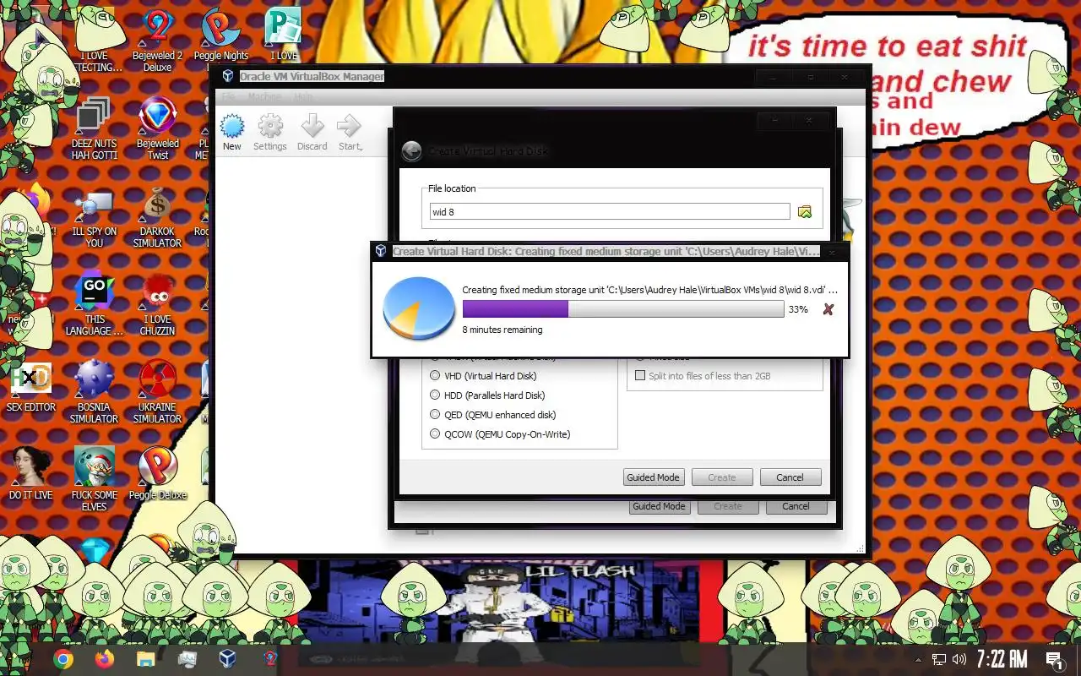Select QCOW (QEMU Copy-On-Write) option

point(500,434)
